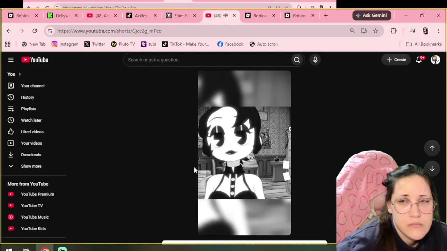
Task: Click the address bar URL
Action: (109, 31)
